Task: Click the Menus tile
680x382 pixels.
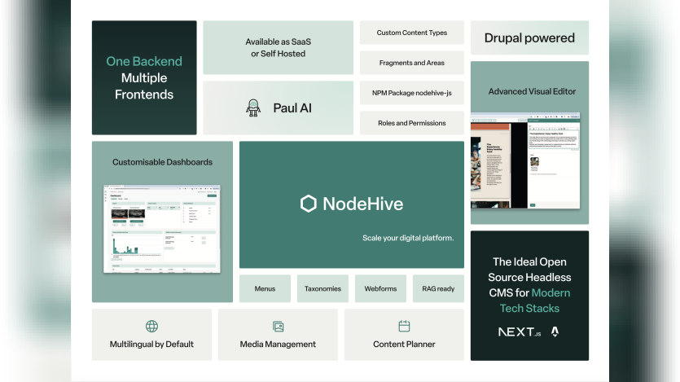Action: (x=265, y=289)
